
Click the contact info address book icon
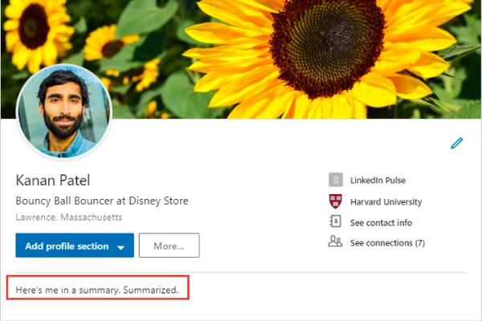pyautogui.click(x=335, y=221)
